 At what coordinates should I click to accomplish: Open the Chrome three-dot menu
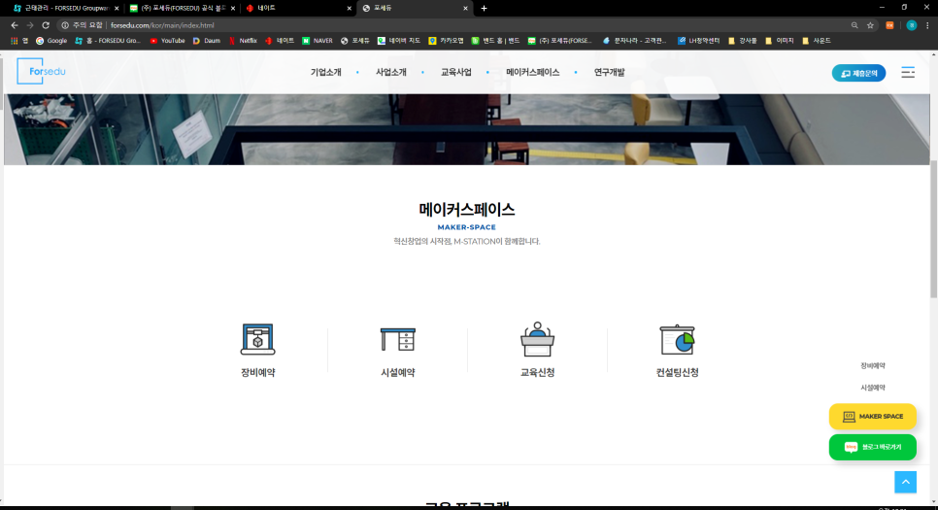[x=927, y=25]
